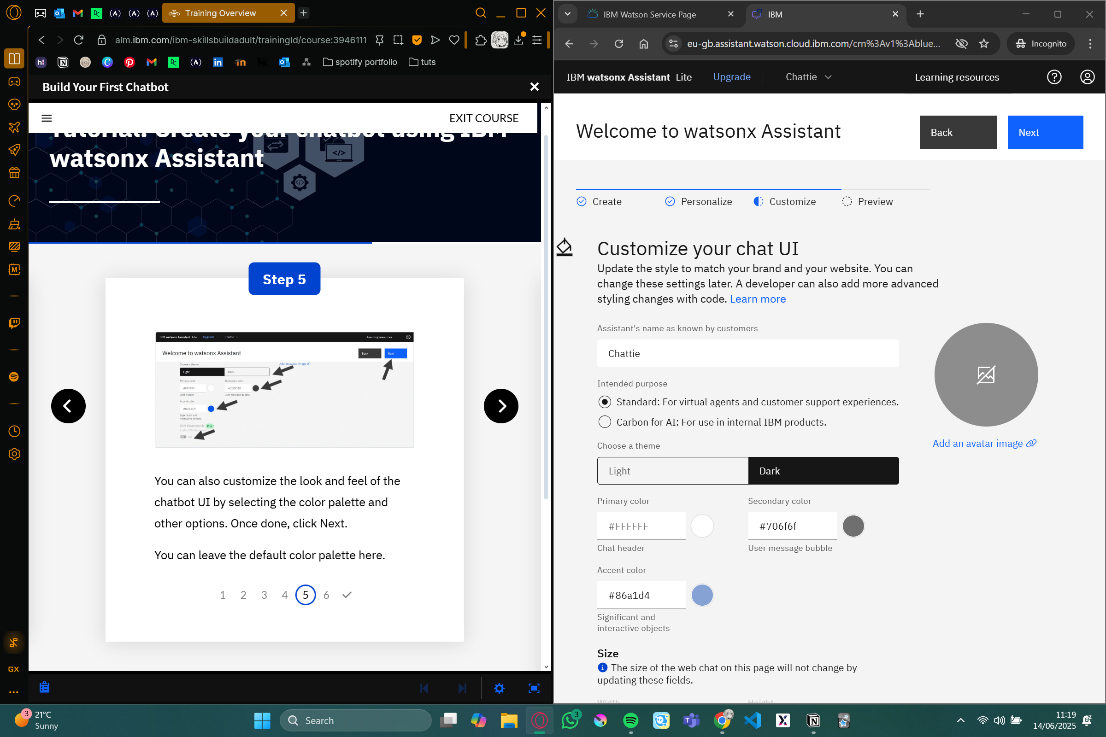Click the blue Next button
This screenshot has height=737, width=1106.
1045,132
